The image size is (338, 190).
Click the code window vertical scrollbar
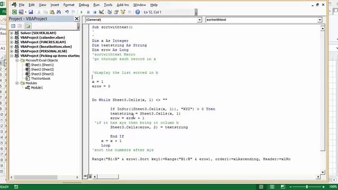pos(323,91)
